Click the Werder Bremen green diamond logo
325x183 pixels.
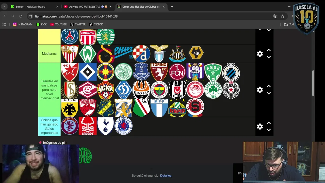click(88, 54)
